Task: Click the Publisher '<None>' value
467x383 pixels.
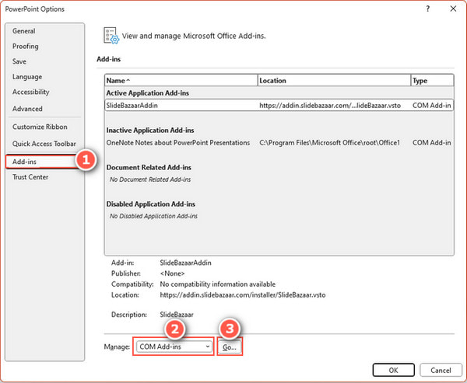Action: coord(173,273)
